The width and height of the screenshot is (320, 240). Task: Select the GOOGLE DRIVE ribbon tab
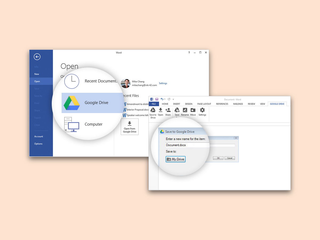(277, 104)
